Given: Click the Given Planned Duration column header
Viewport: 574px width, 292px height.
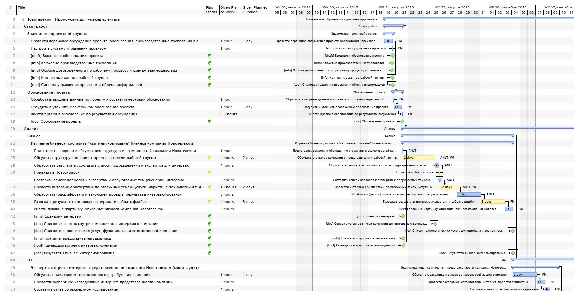Looking at the screenshot, I should tap(257, 10).
